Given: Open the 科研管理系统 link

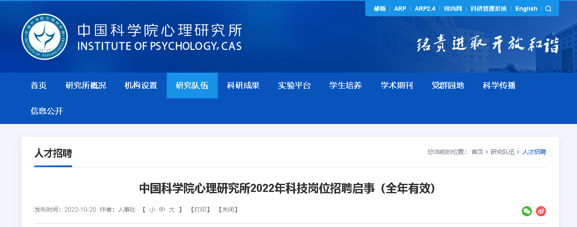Looking at the screenshot, I should (x=488, y=9).
